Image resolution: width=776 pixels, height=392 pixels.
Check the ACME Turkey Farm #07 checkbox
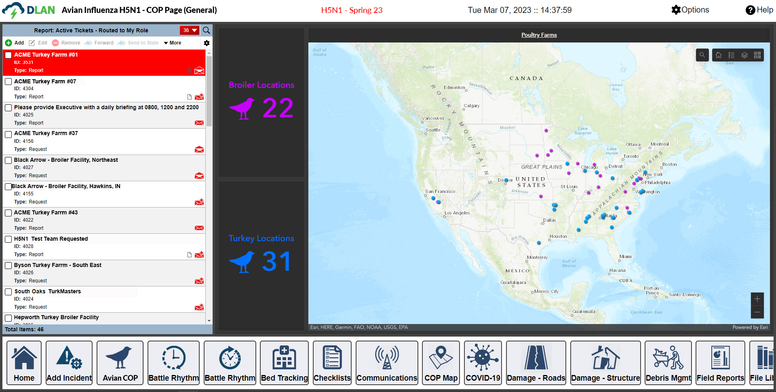(x=8, y=82)
